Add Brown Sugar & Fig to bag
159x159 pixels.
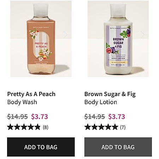[x=118, y=147]
